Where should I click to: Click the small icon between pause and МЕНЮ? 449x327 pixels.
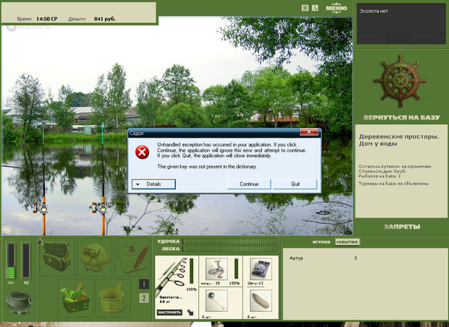point(315,7)
